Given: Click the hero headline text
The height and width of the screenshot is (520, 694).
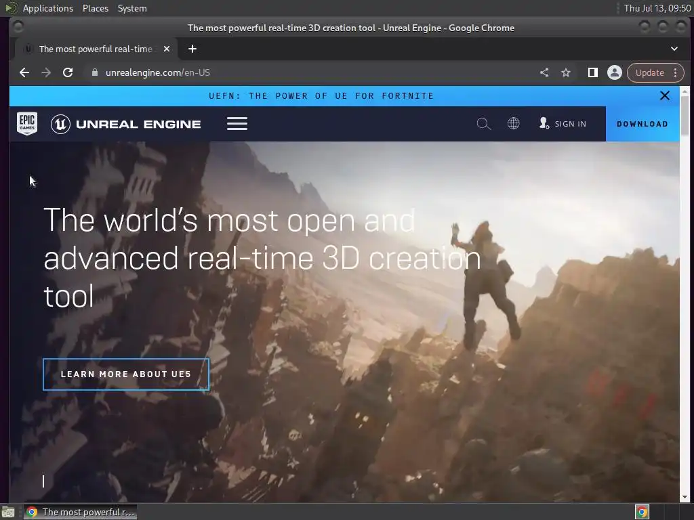Looking at the screenshot, I should 262,258.
